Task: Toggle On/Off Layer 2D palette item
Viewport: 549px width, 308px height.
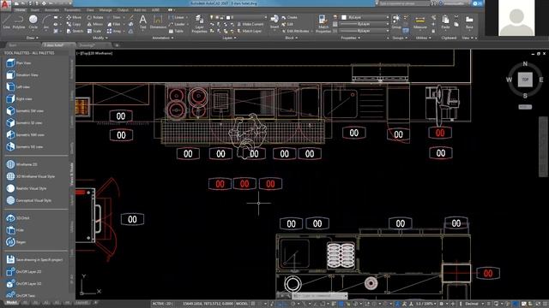Action: click(x=24, y=272)
